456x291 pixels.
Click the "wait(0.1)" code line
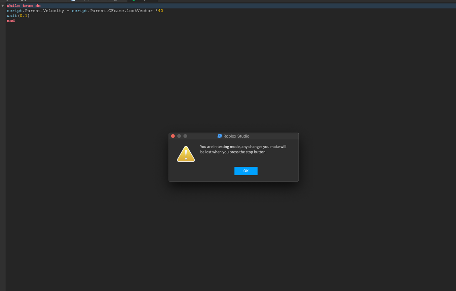coord(18,16)
